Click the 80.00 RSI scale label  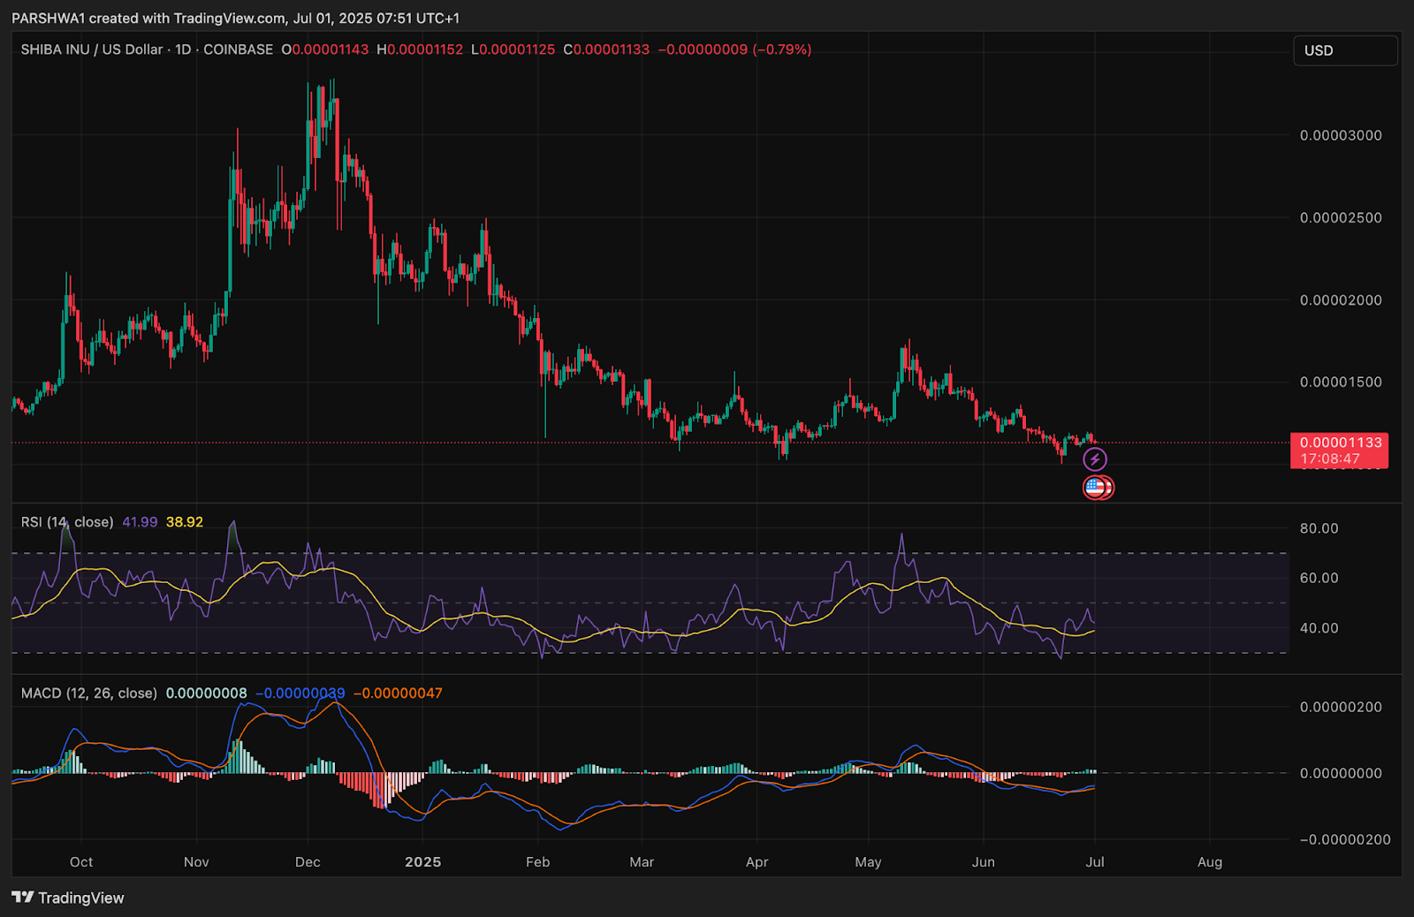pos(1319,528)
